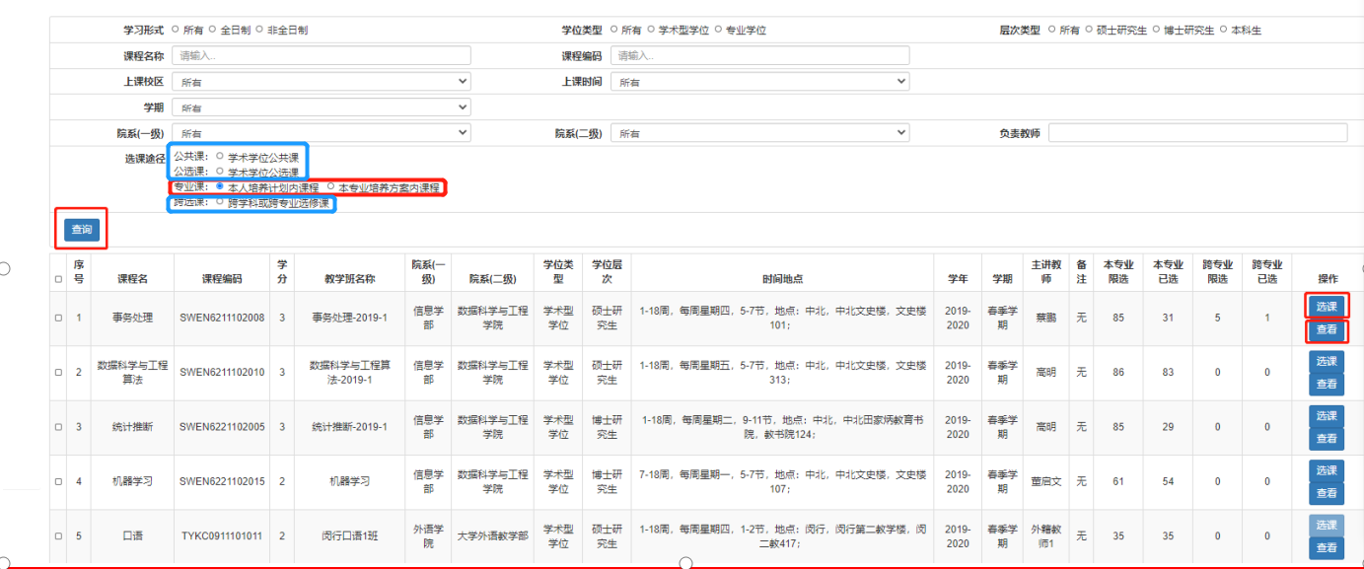Viewport: 1364px width, 569px height.
Task: Click the 课程名称 input field
Action: coord(322,56)
